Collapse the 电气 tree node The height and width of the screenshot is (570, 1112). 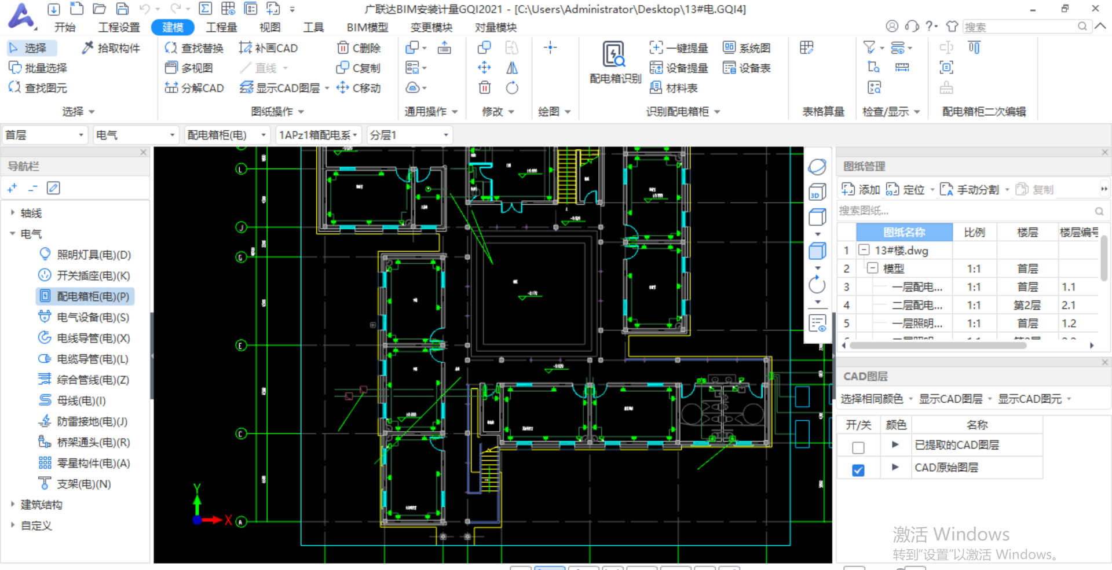click(x=12, y=234)
